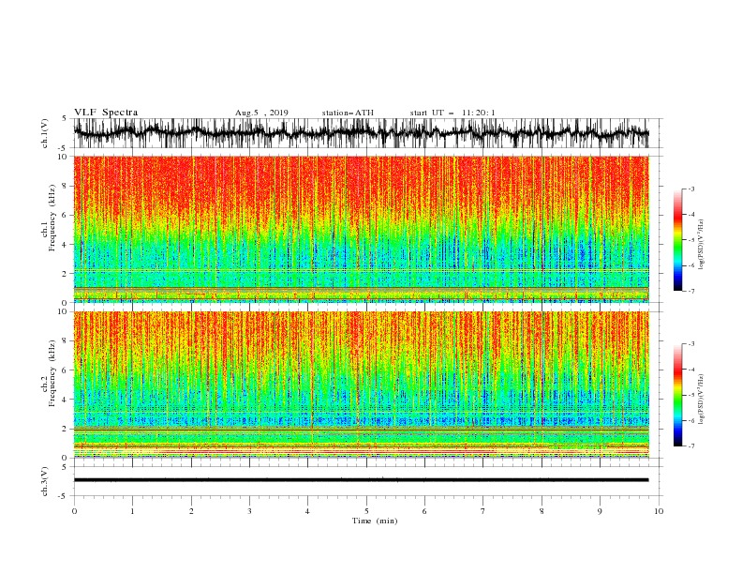This screenshot has height=574, width=742.
Task: Click time axis tick label '10'
Action: [659, 511]
